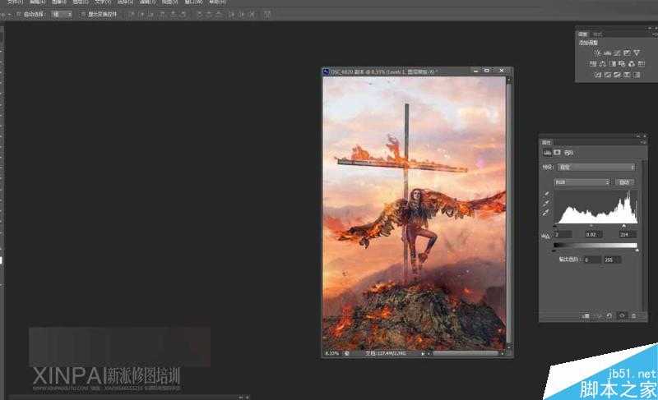Open the Levels preset dropdown
This screenshot has width=658, height=400.
pyautogui.click(x=595, y=167)
